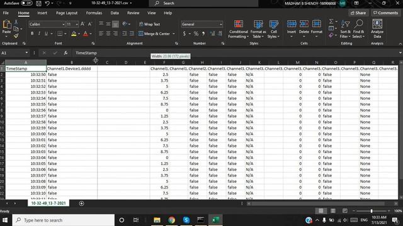Open Find & Select menu
The image size is (403, 226).
(358, 30)
